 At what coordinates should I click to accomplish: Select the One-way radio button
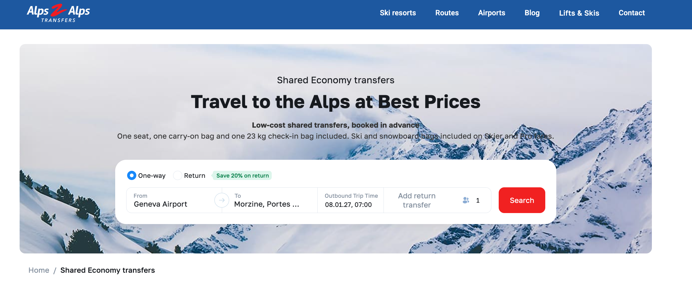coord(132,175)
